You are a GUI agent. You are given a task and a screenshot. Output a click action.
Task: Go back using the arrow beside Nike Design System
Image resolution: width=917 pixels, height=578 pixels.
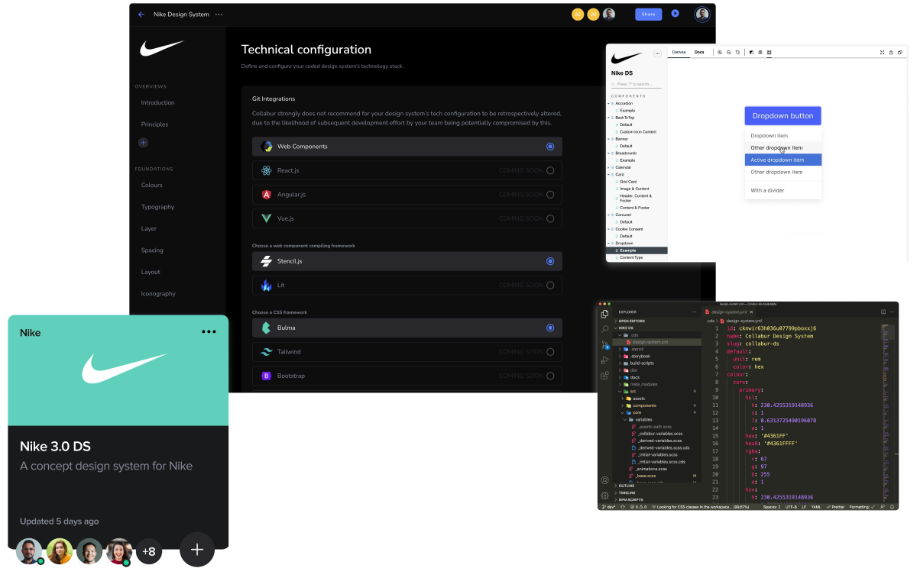141,15
